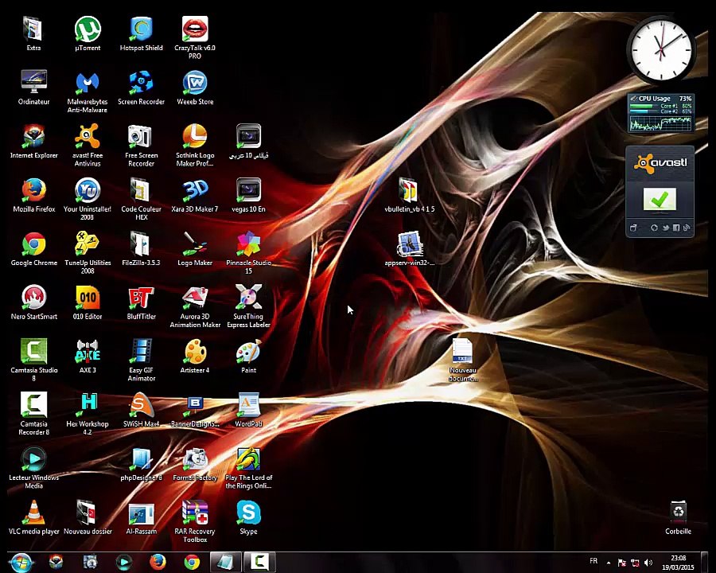Open Google Chrome desktop shortcut
This screenshot has height=573, width=716.
tap(33, 248)
